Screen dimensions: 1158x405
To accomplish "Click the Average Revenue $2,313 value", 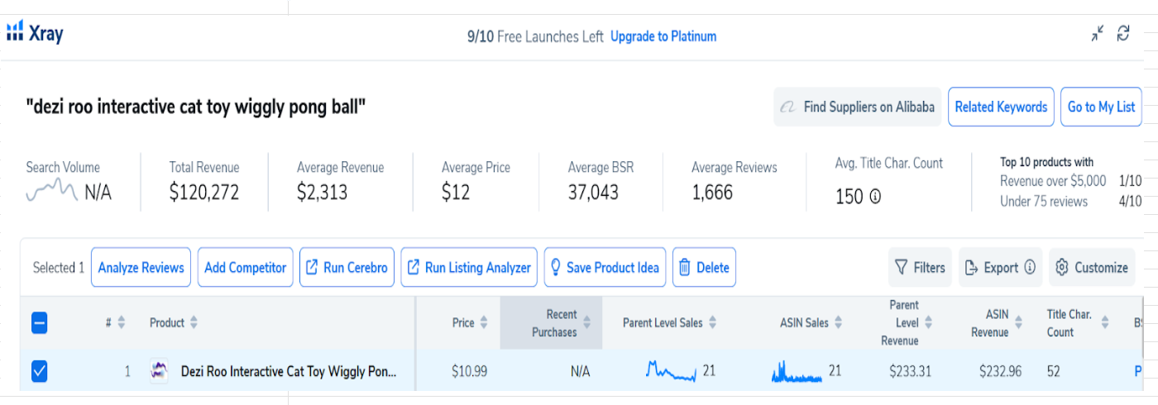I will [323, 193].
